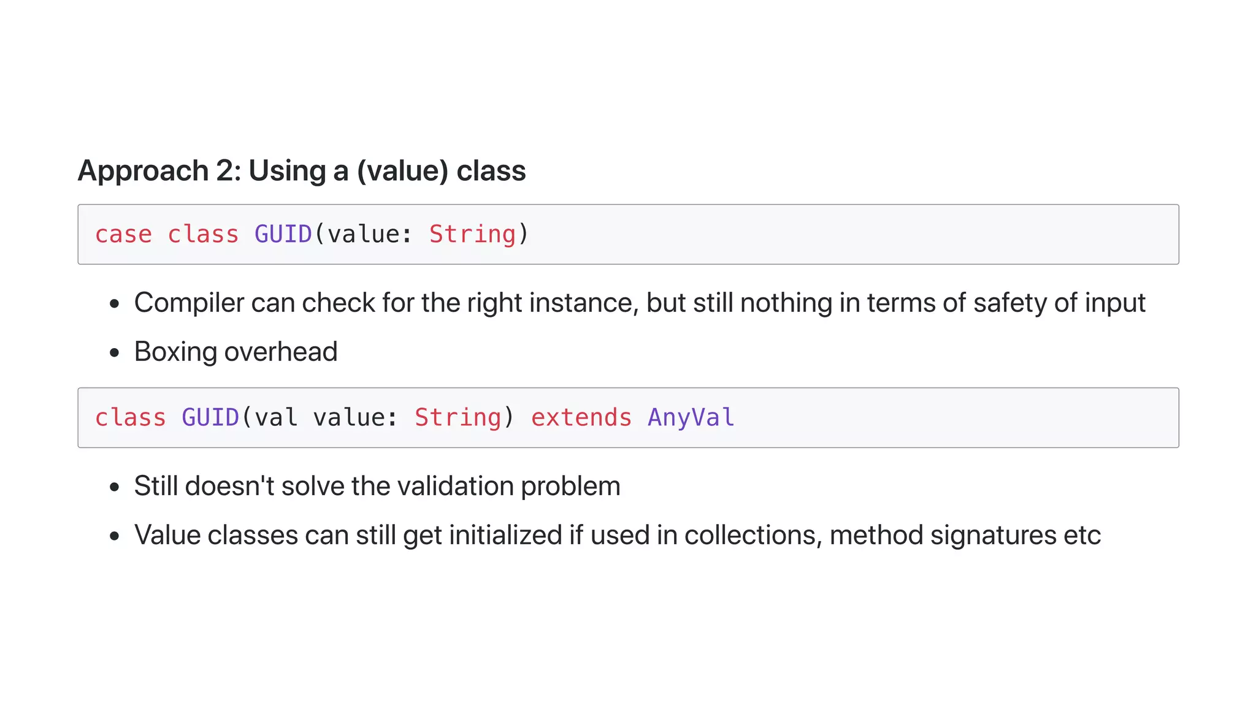Click the bullet dot before "Boxing overhead"
The image size is (1256, 706).
(114, 353)
